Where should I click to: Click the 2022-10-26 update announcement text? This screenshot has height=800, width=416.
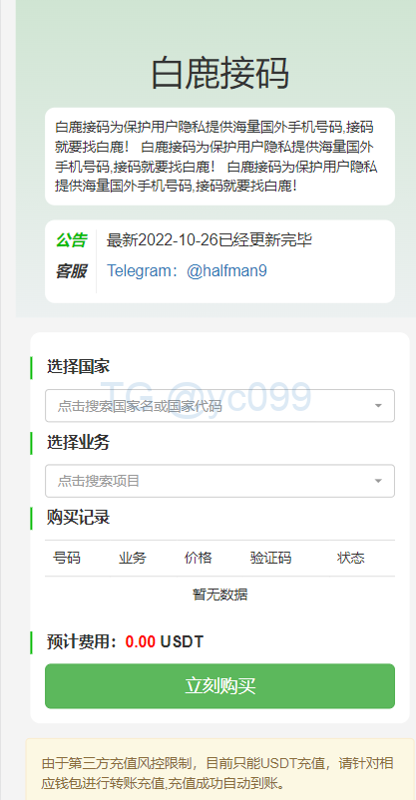(209, 239)
